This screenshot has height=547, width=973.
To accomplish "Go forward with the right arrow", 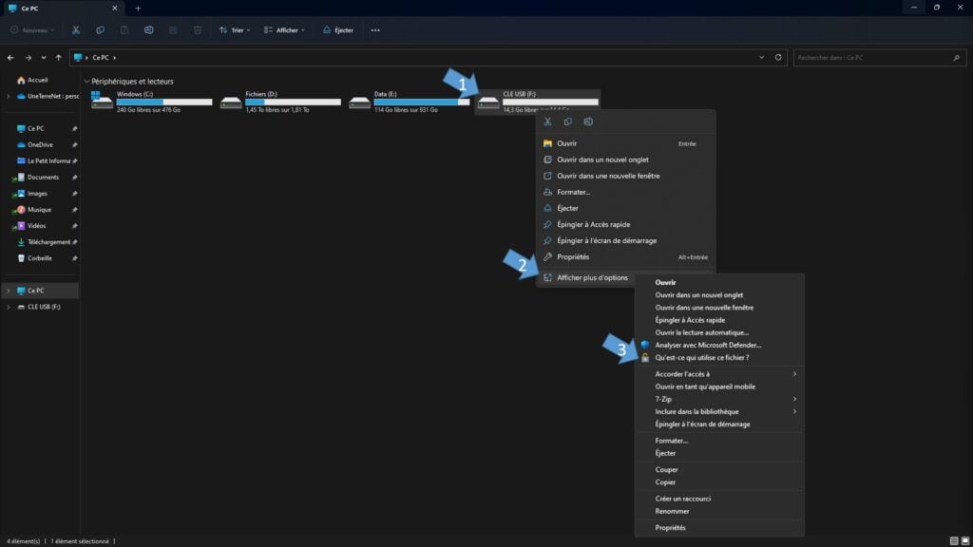I will coord(28,57).
